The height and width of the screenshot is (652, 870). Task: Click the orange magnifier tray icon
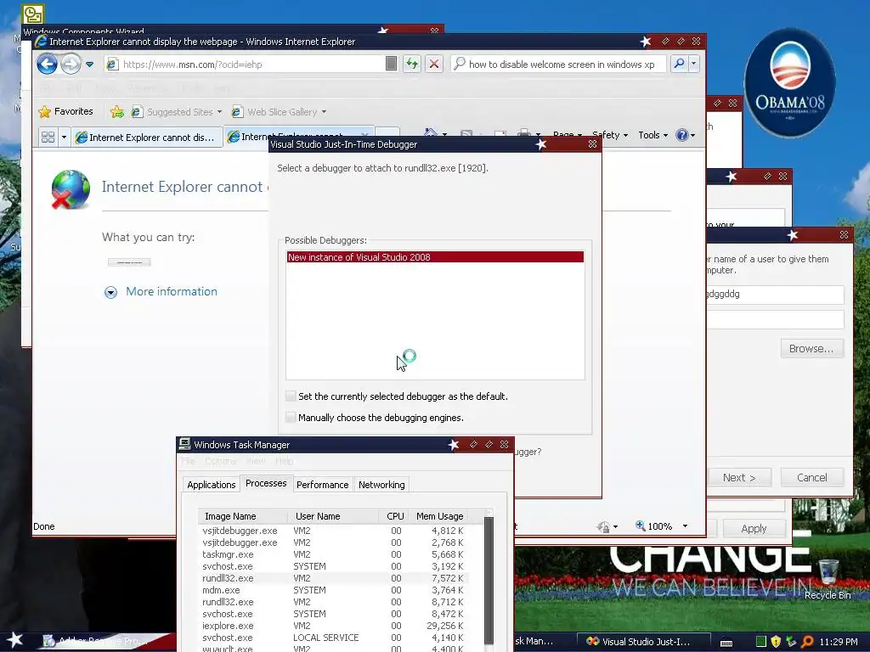(807, 642)
